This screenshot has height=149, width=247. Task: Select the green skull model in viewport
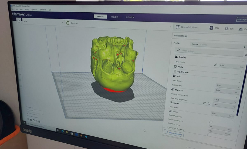click(113, 64)
